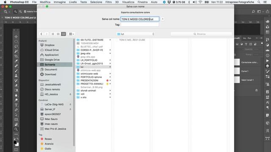Select the Blur tool
The width and height of the screenshot is (271, 152).
16,95
